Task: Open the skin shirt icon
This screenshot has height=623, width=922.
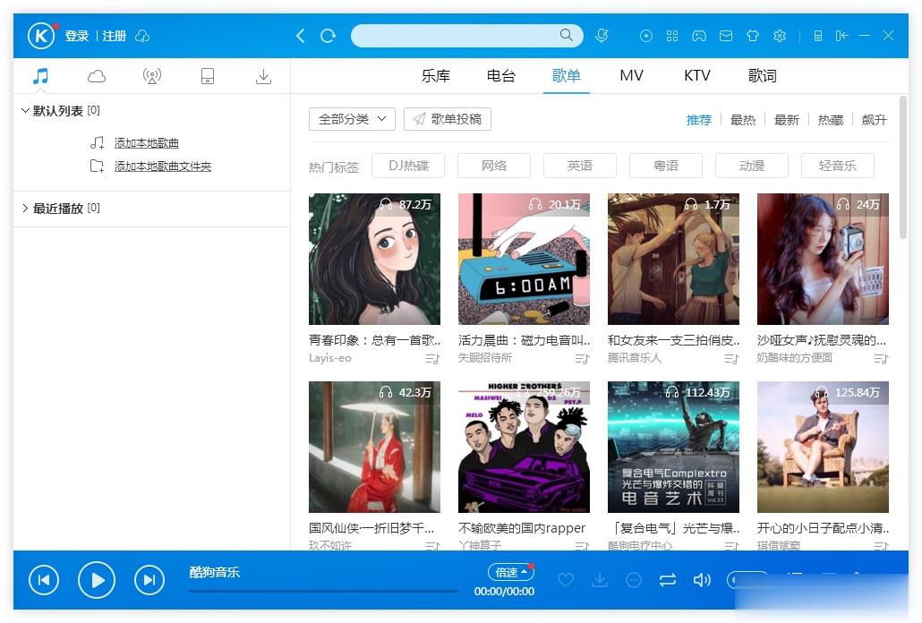Action: (x=753, y=36)
